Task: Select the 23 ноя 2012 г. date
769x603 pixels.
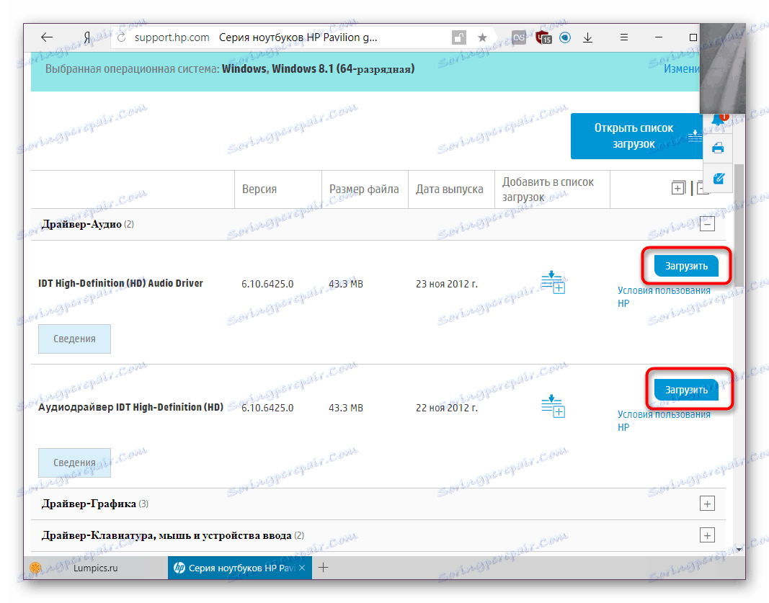Action: click(x=447, y=284)
